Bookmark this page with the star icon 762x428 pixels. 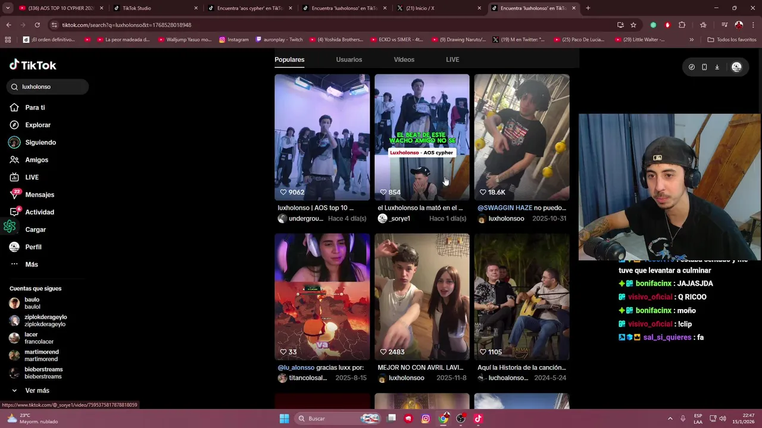click(x=633, y=25)
